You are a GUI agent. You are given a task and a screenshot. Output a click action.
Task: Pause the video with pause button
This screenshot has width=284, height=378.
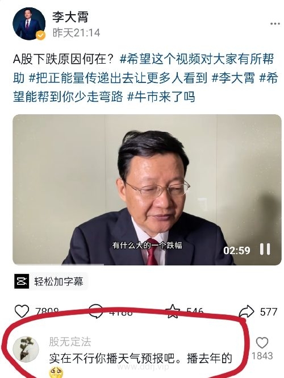click(265, 249)
